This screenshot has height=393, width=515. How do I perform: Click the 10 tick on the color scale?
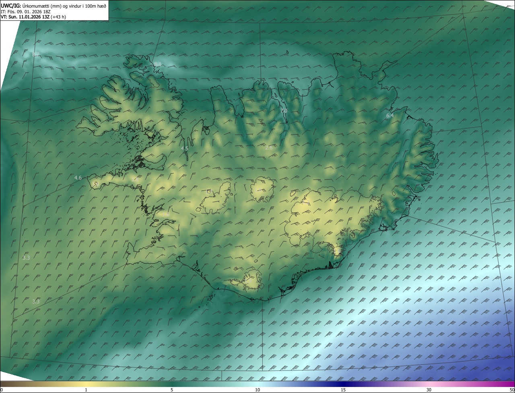tap(257, 390)
